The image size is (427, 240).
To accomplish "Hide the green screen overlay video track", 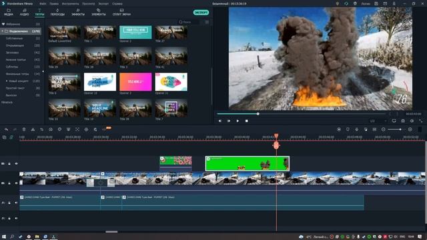I will 16,163.
